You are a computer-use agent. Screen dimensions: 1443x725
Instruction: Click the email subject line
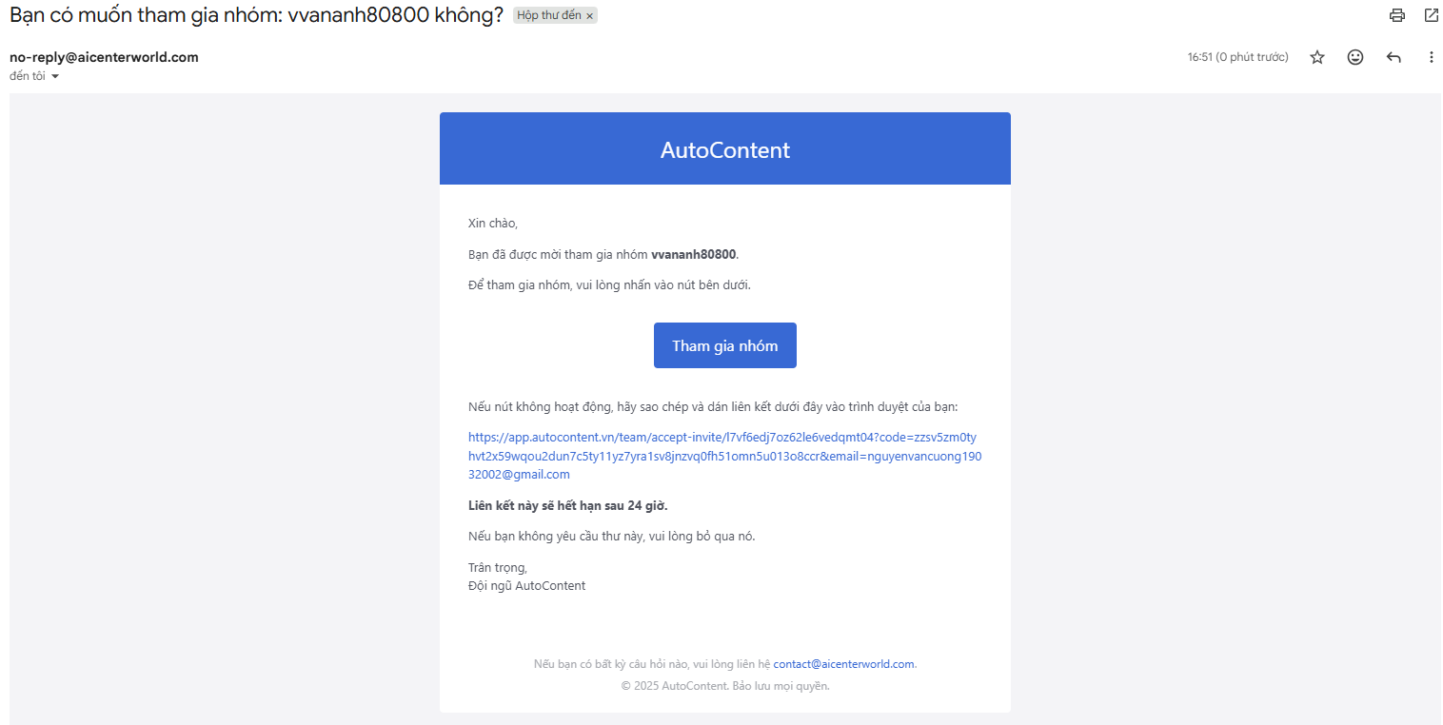(x=256, y=15)
